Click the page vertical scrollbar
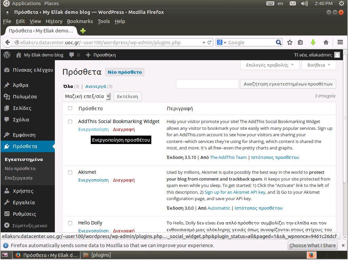 (345, 118)
